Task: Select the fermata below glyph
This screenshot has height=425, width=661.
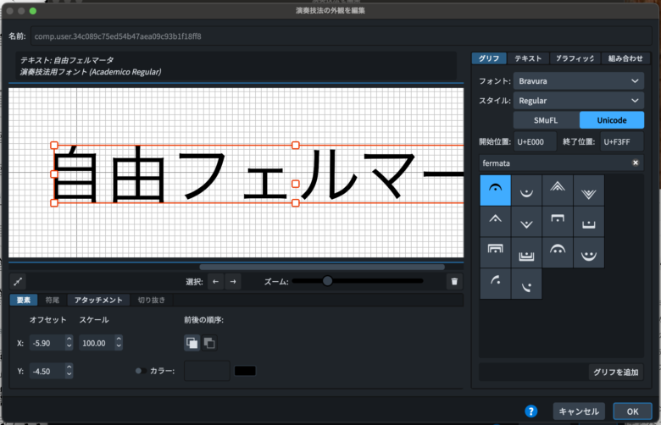Action: [x=526, y=190]
